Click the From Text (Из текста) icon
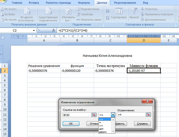 coord(2,20)
